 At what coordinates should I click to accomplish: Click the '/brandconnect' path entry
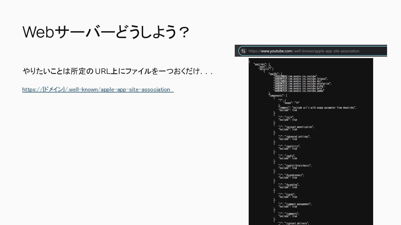point(291,175)
